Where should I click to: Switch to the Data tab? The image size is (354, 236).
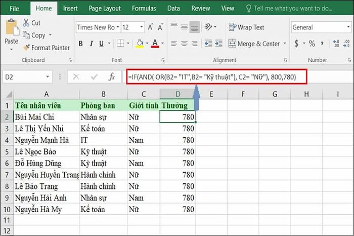pos(173,9)
